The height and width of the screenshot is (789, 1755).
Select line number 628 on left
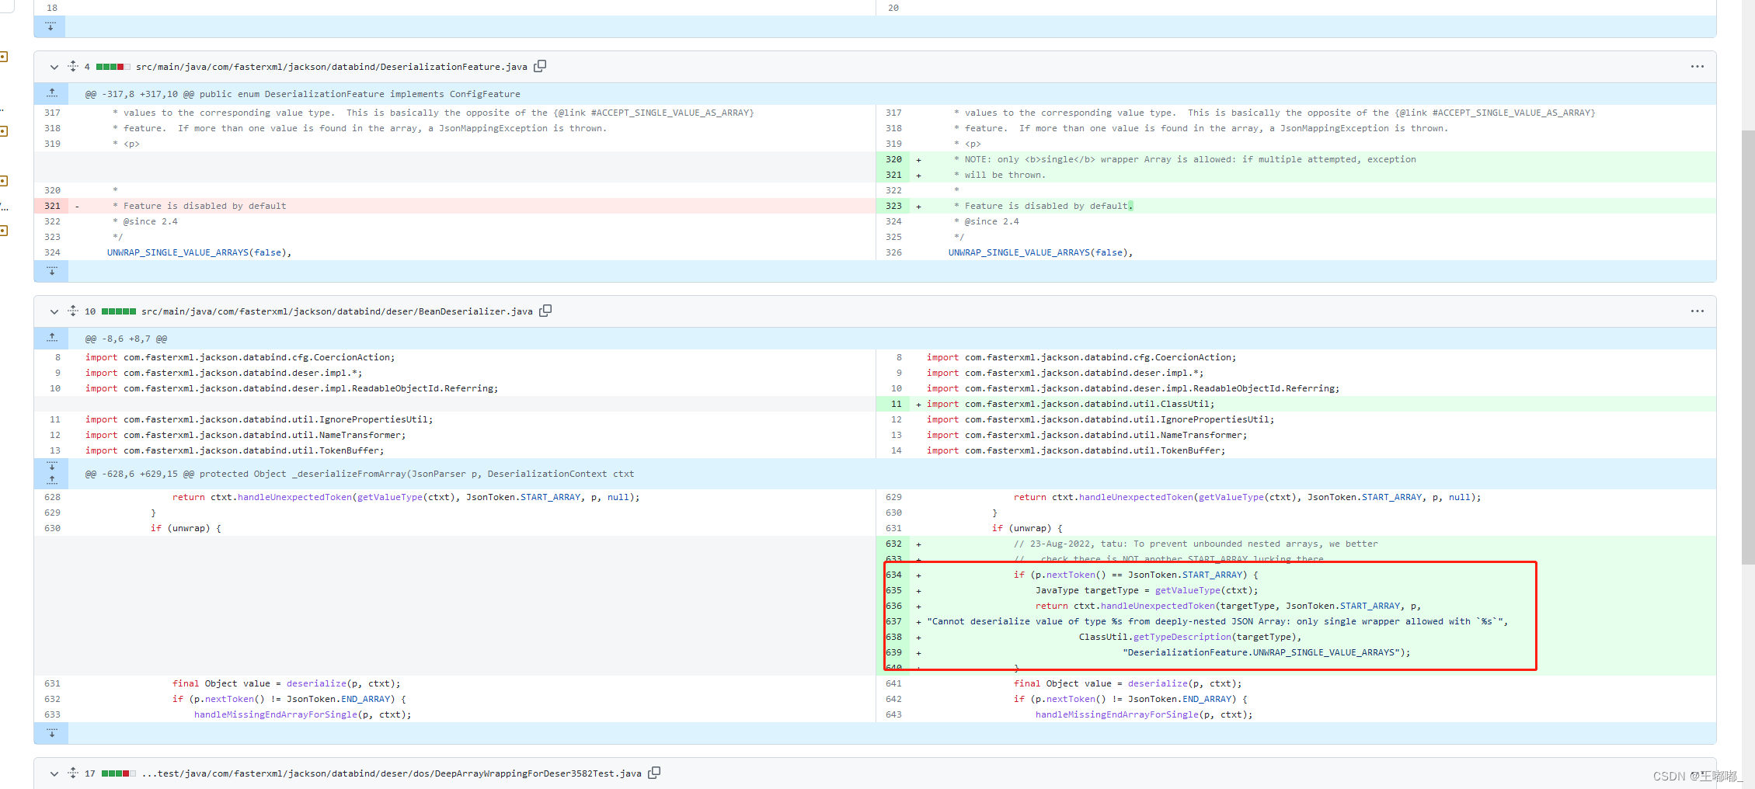(52, 498)
